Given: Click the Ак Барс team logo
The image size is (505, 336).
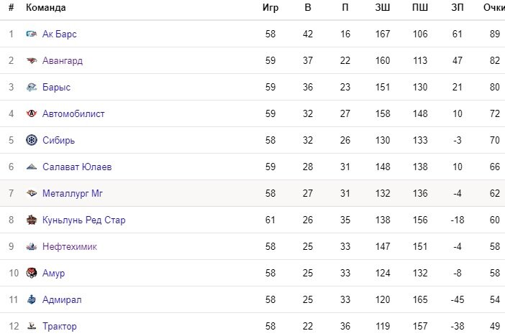Looking at the screenshot, I should coord(31,34).
